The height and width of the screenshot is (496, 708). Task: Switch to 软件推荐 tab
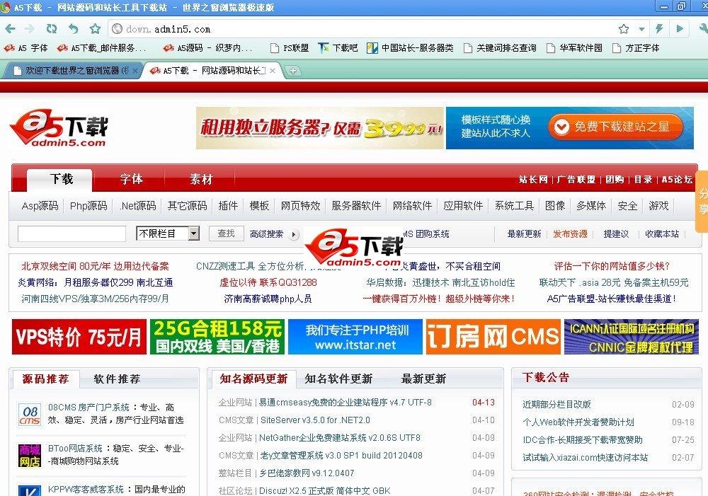tap(117, 379)
